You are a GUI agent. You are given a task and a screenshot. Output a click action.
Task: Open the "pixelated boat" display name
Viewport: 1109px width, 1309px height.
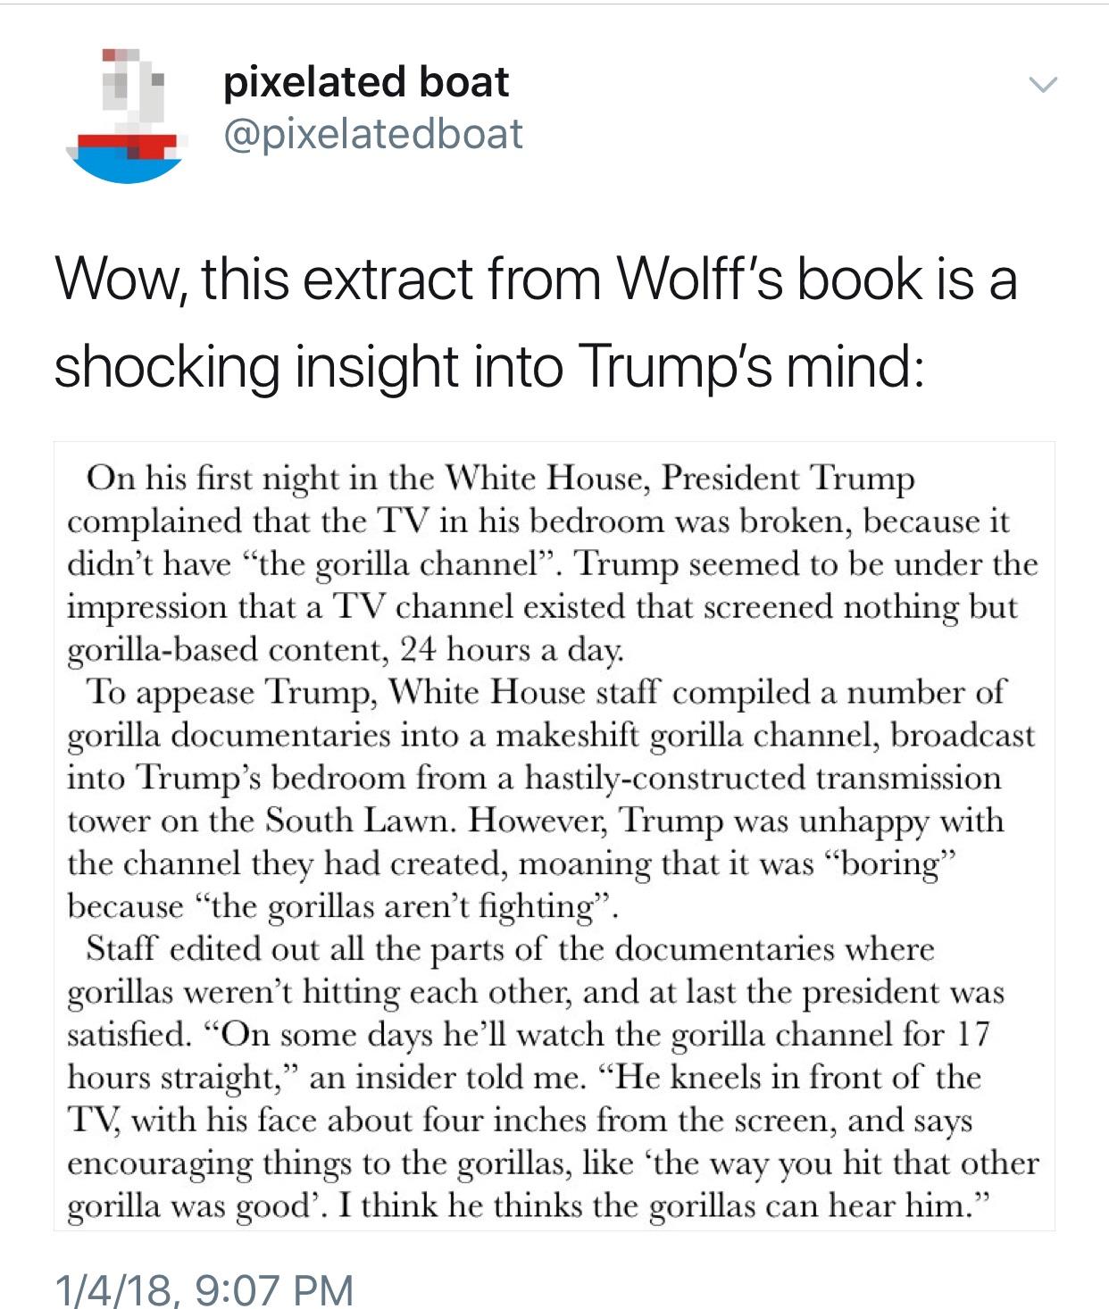[366, 81]
